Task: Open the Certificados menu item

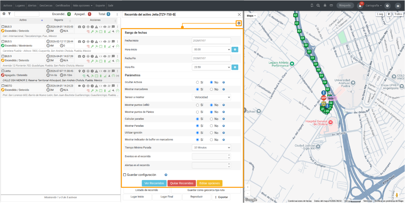Action: (x=63, y=6)
